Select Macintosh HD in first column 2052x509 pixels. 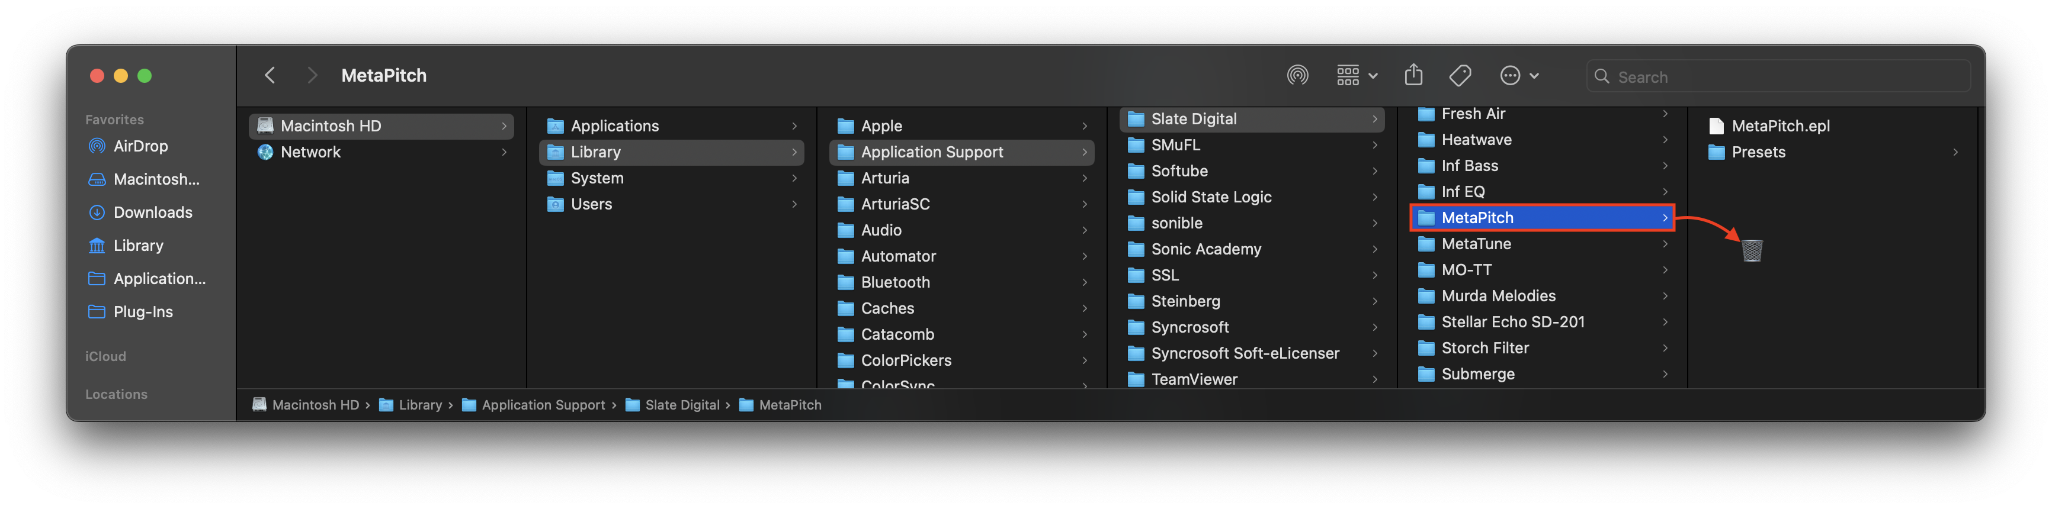pos(381,125)
